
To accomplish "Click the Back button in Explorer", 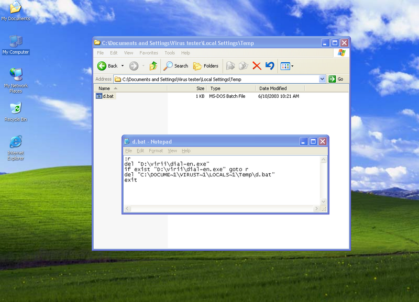I will 107,66.
